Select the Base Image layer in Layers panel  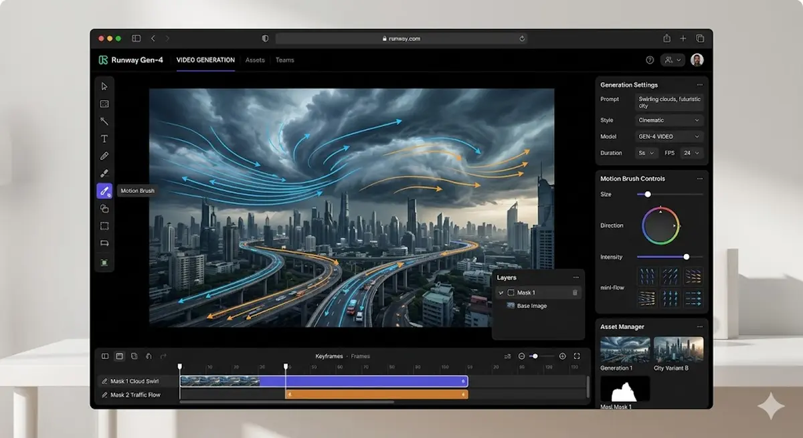coord(532,306)
